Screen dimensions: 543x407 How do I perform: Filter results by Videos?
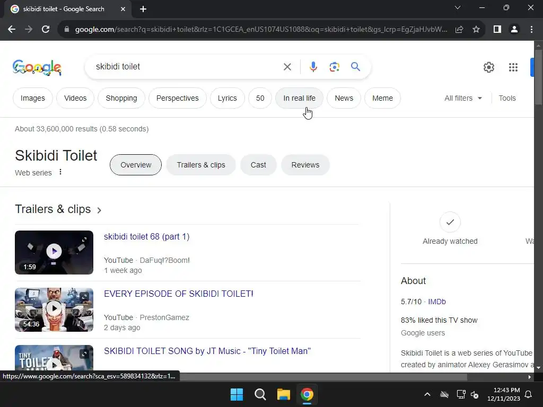pyautogui.click(x=75, y=98)
